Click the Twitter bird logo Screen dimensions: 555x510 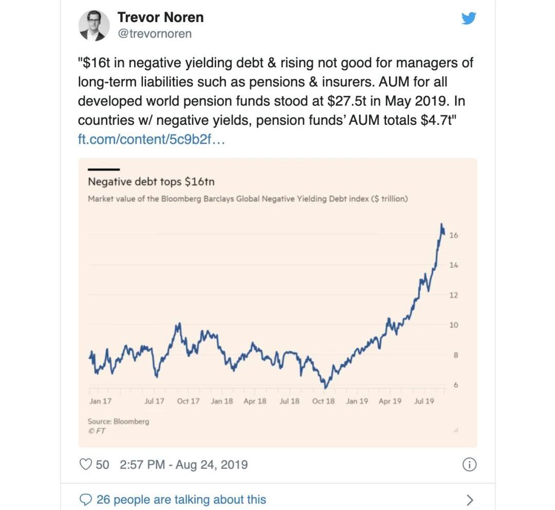tap(469, 18)
